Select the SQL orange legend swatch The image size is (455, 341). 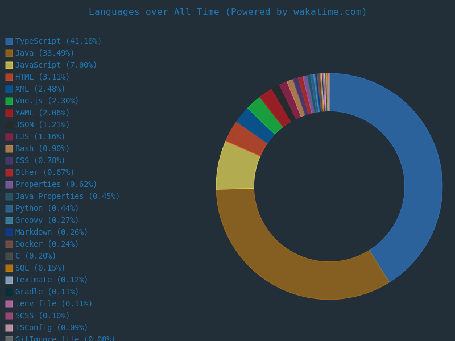coord(9,268)
